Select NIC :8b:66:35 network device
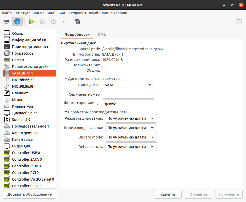 pos(30,80)
